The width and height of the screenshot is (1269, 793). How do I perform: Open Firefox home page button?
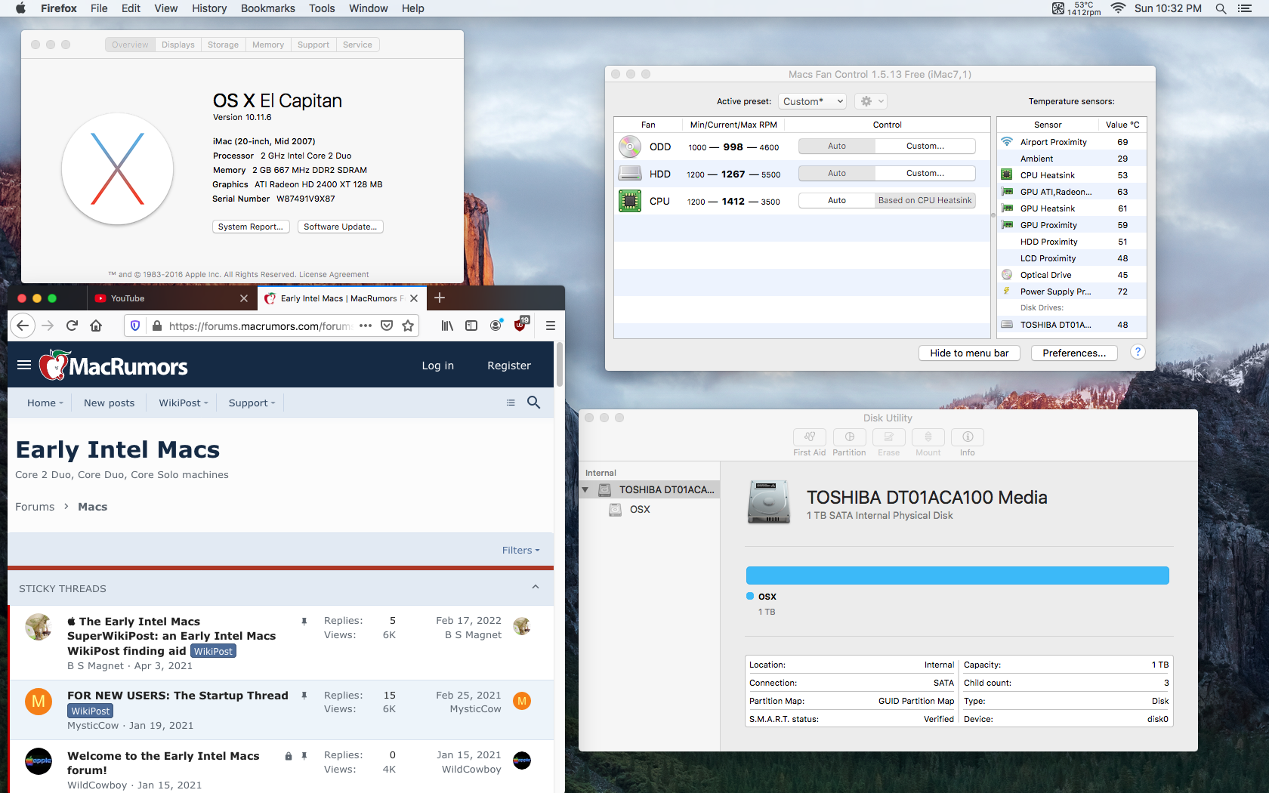(x=96, y=326)
